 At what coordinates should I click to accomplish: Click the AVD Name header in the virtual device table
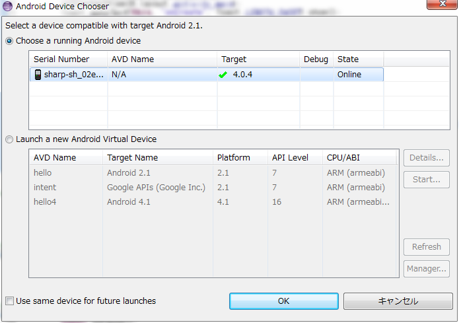(x=66, y=158)
